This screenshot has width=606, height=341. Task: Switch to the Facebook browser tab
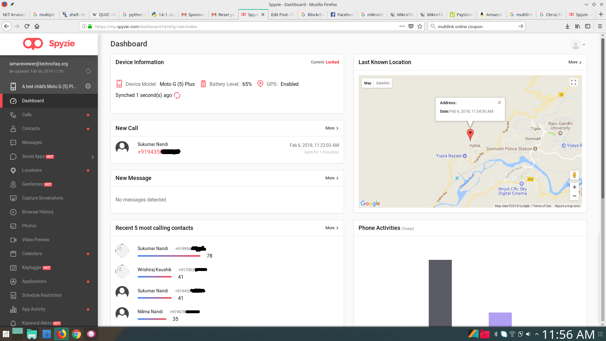pos(342,15)
